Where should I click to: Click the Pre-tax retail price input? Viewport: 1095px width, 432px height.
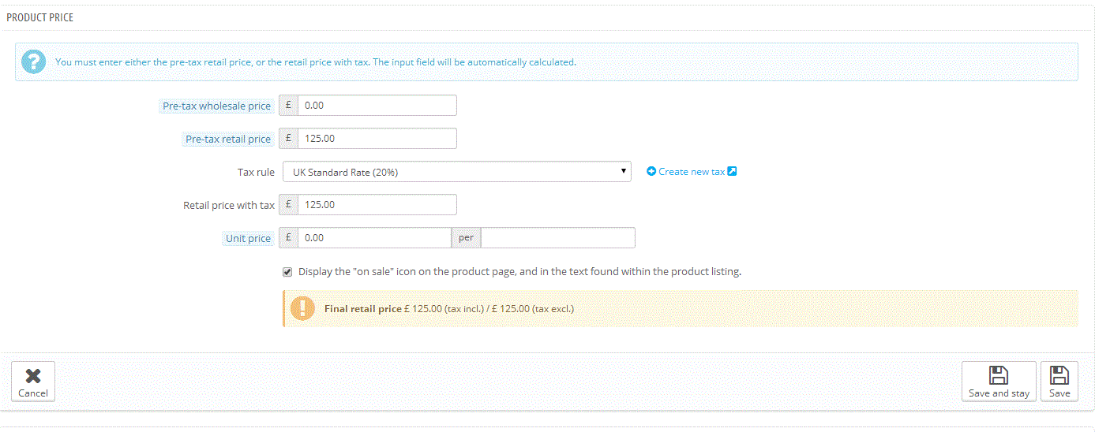click(377, 139)
